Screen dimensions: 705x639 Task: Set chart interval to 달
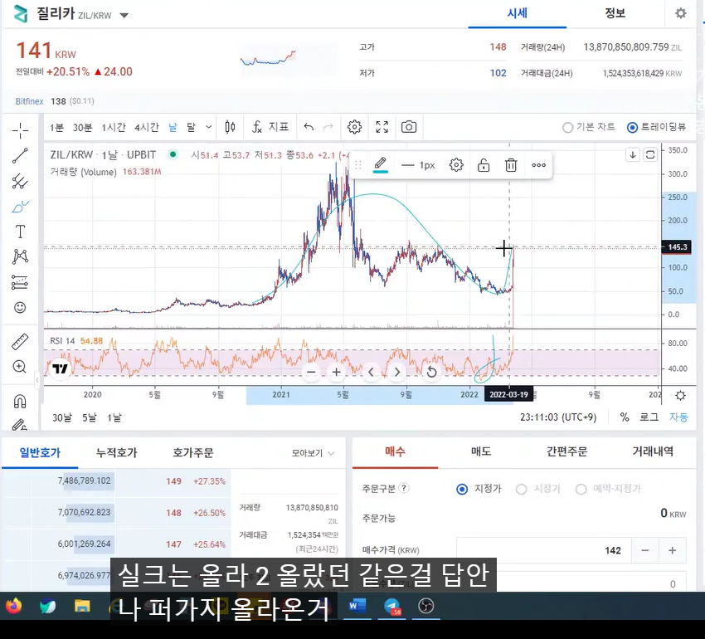191,127
